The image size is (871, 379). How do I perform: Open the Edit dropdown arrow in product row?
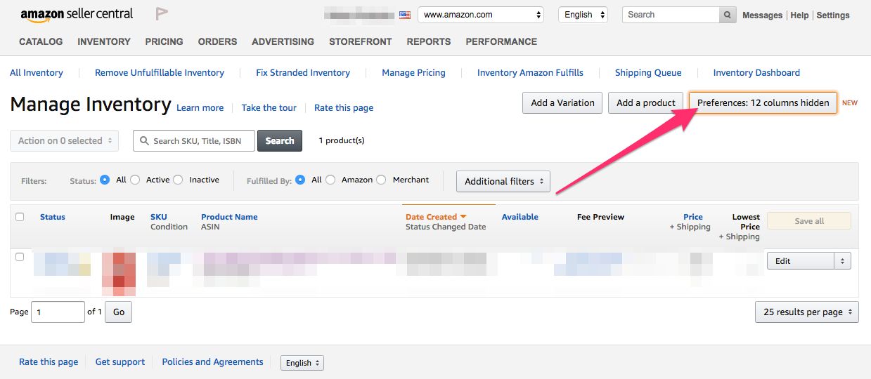pyautogui.click(x=842, y=261)
